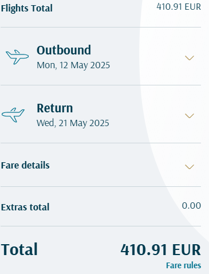Click the Fare details label

[x=25, y=165]
